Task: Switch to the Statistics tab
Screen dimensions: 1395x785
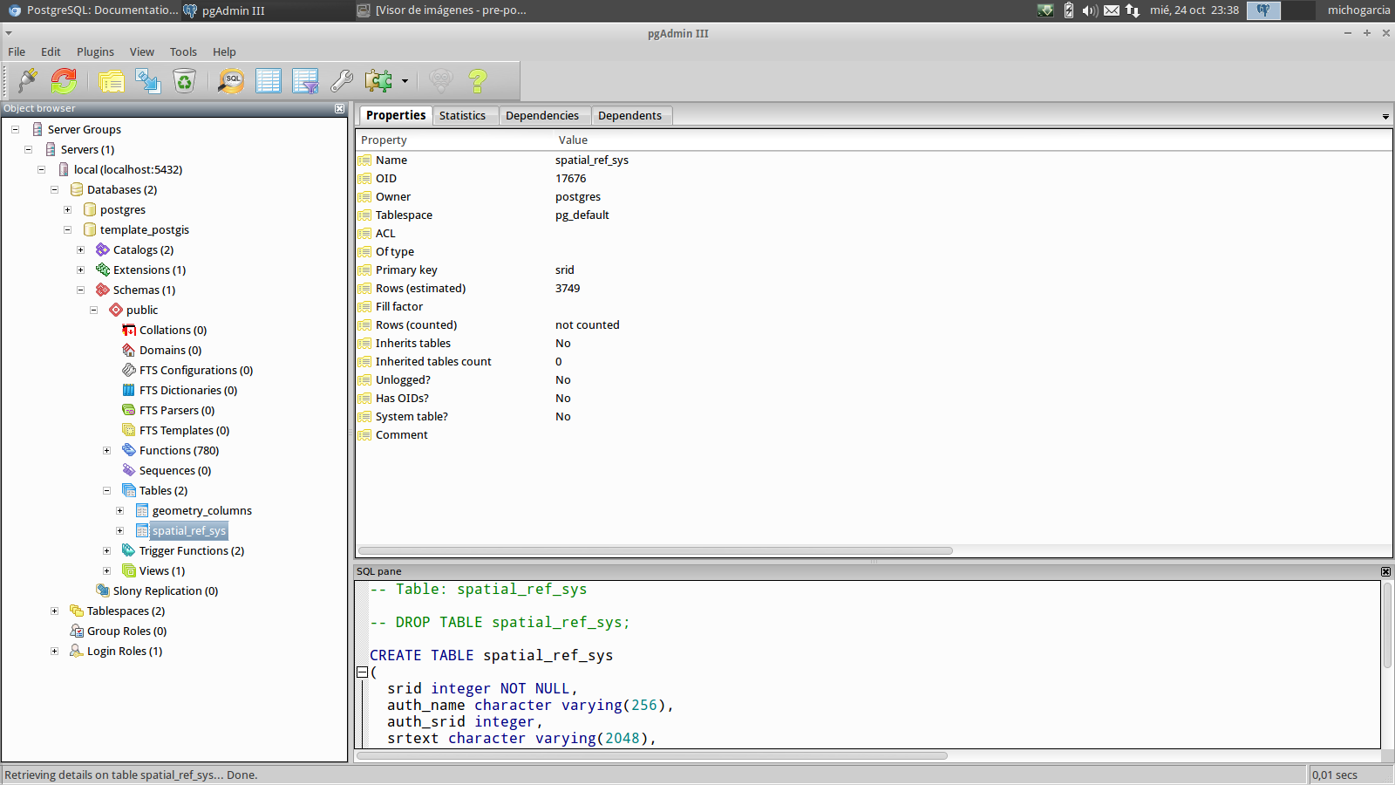Action: (462, 116)
